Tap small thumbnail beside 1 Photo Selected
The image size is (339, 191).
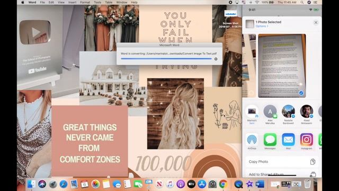coord(249,24)
